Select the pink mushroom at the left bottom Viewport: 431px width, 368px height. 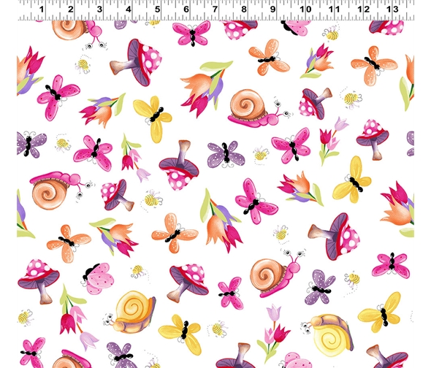coord(39,281)
